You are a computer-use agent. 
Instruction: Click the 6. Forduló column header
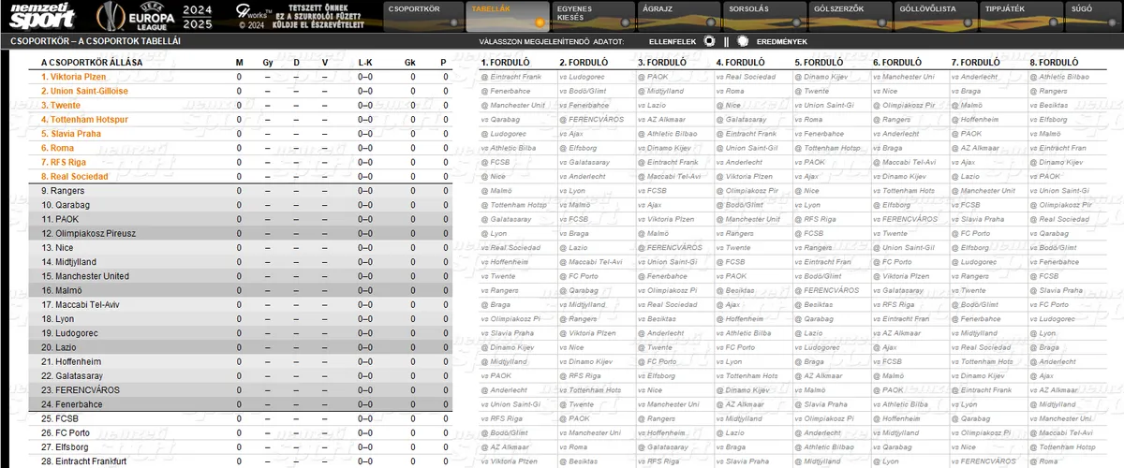(x=898, y=63)
